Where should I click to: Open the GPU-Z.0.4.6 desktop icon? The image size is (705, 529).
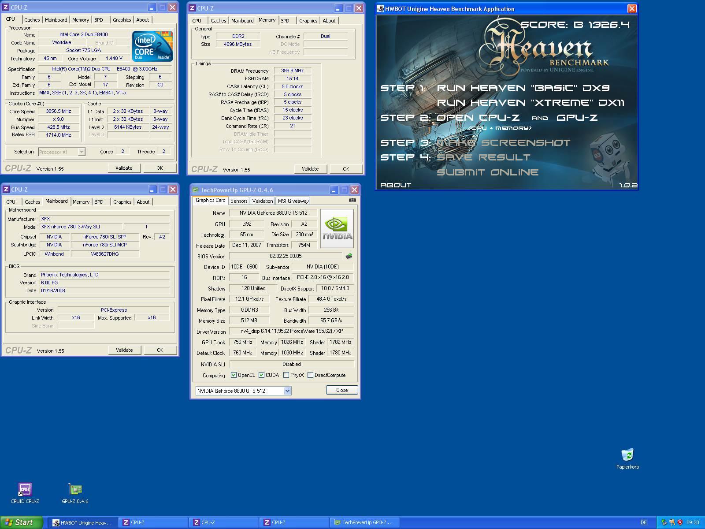point(75,493)
